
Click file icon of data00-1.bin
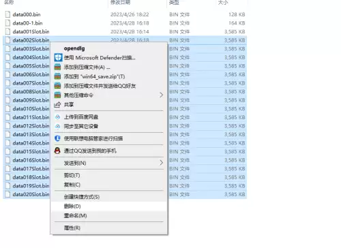tap(8, 23)
